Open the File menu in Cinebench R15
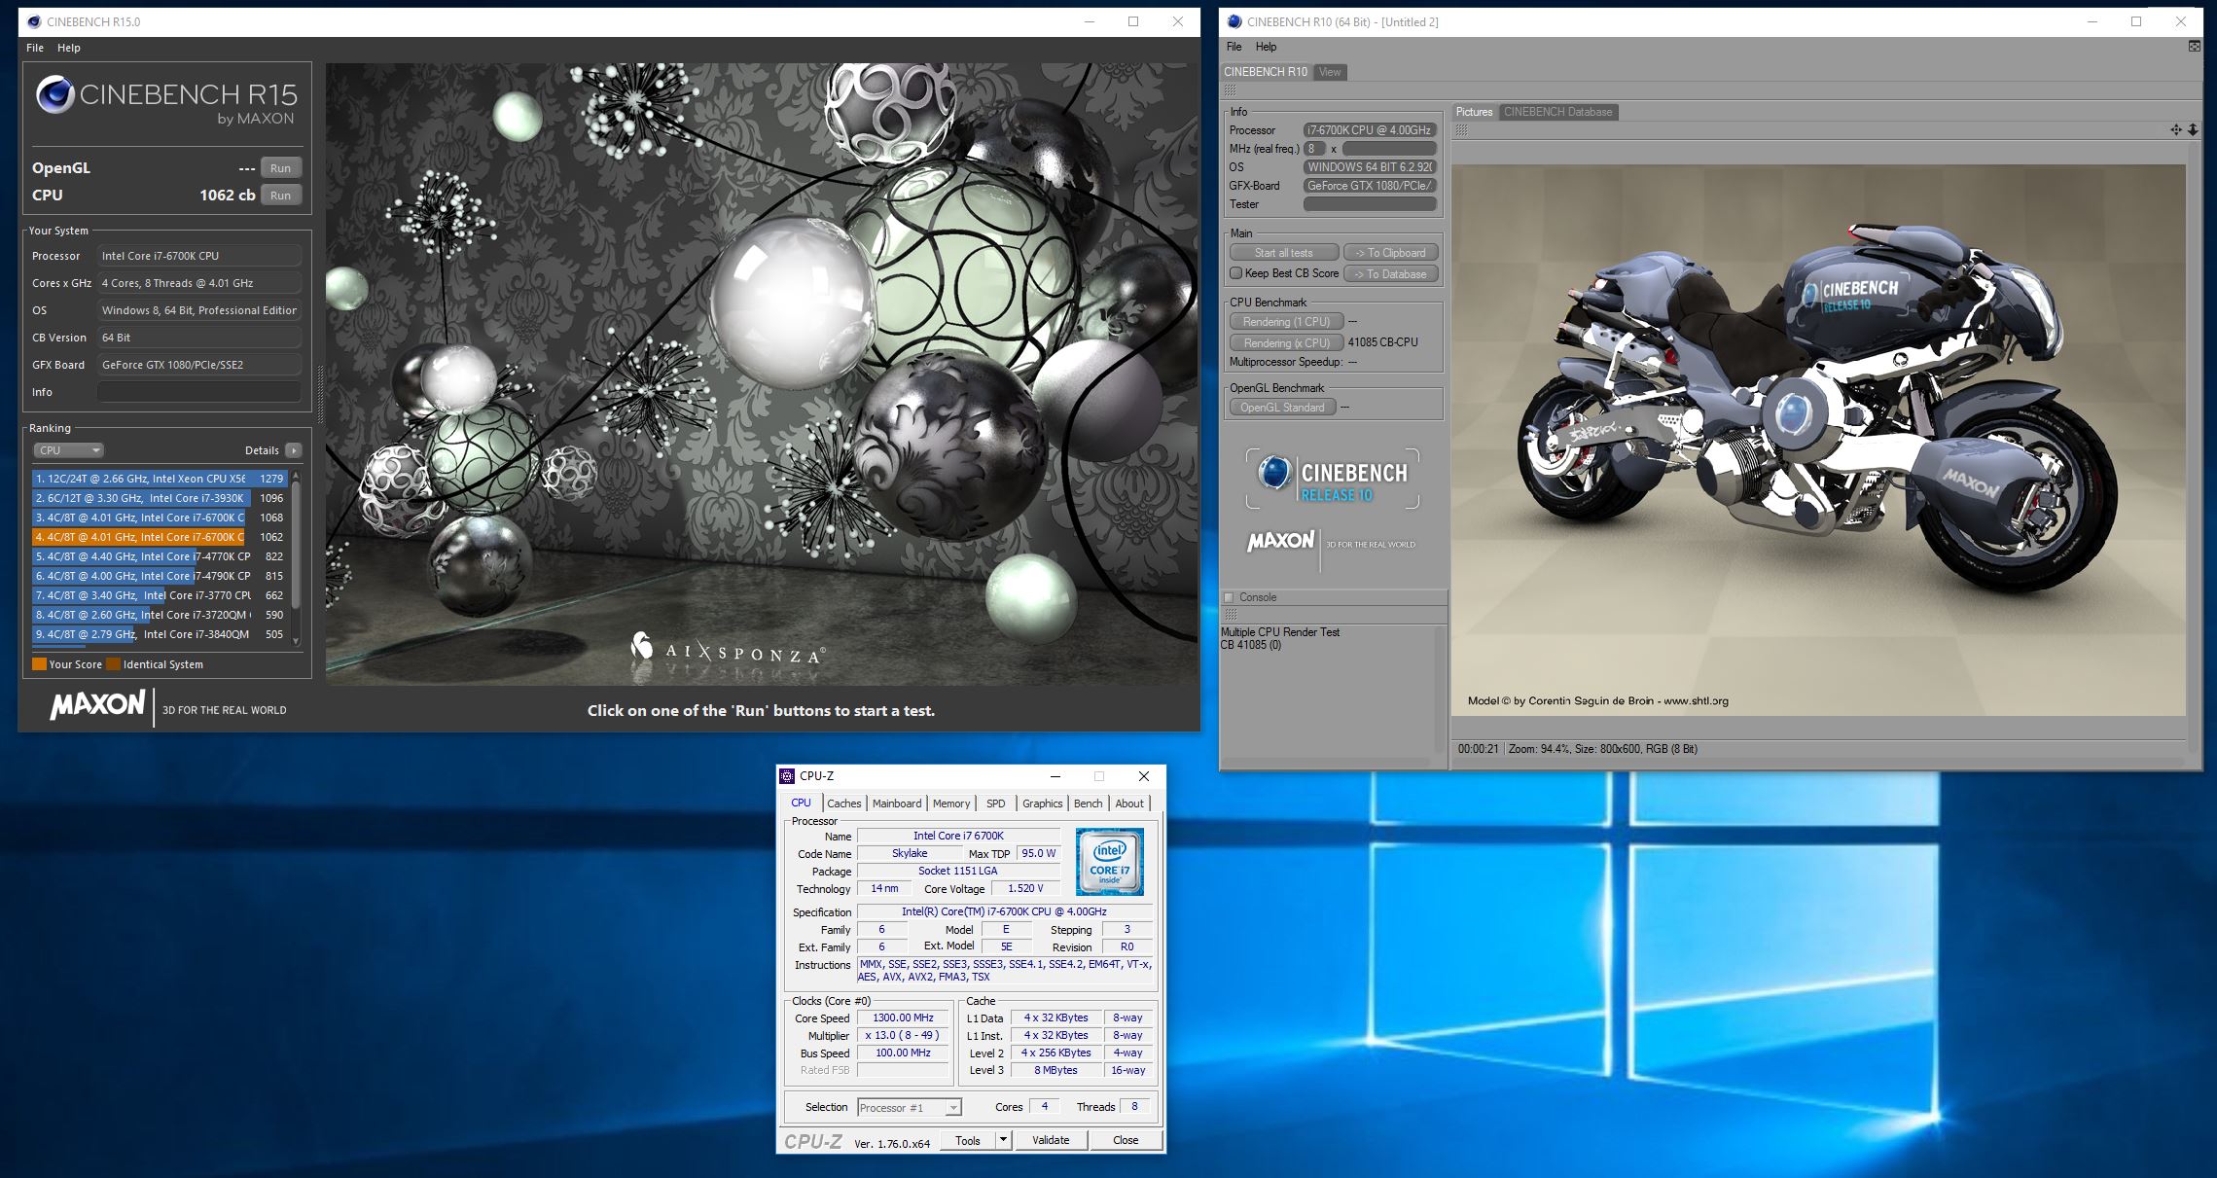Screen dimensions: 2217x1178 pyautogui.click(x=35, y=48)
